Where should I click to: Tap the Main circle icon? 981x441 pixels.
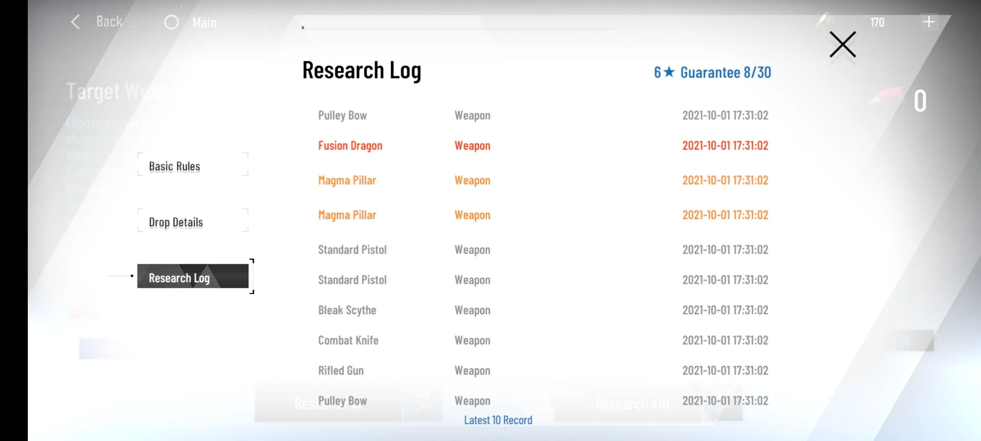click(171, 22)
